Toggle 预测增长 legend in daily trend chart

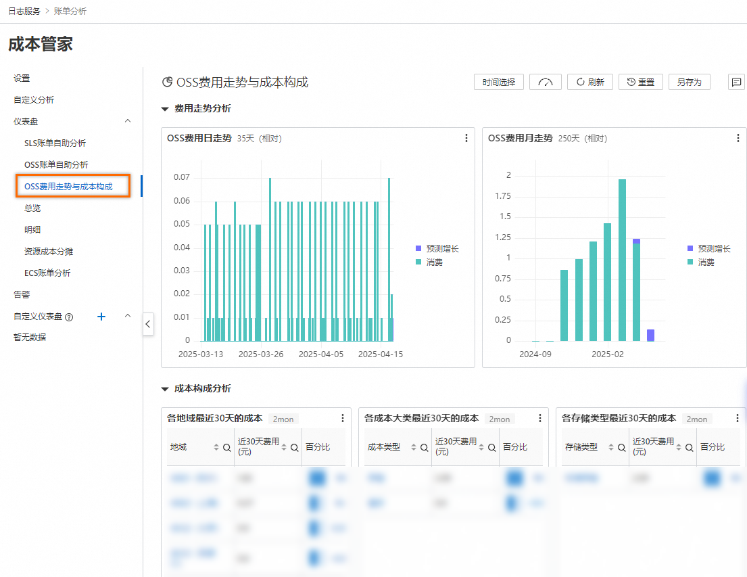[437, 249]
